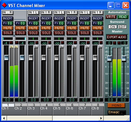
Task: Click the EXPORT AUDIO button
Action: pos(117,37)
